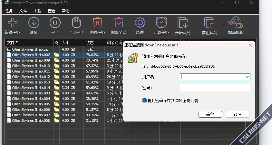Image resolution: width=272 pixels, height=145 pixels.
Task: Select the file Cities Skylines II.zip.003
Action: tap(31, 93)
